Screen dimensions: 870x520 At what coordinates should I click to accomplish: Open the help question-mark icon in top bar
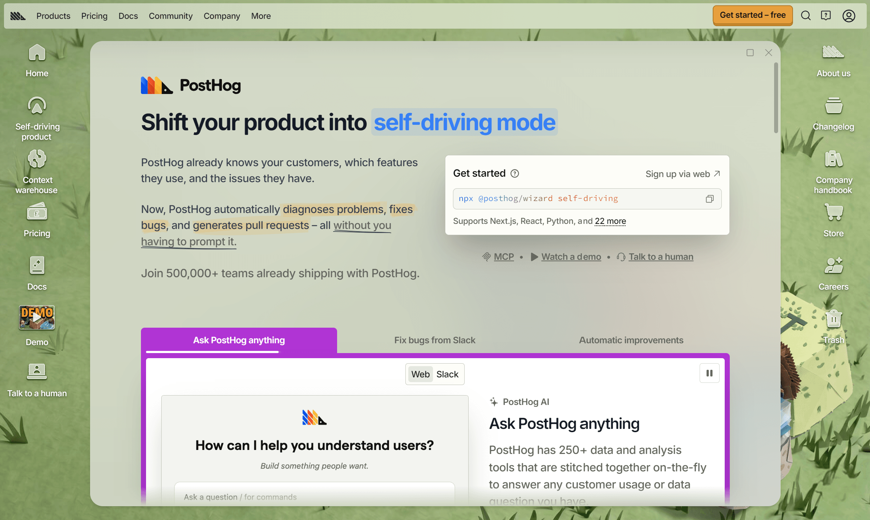(826, 16)
